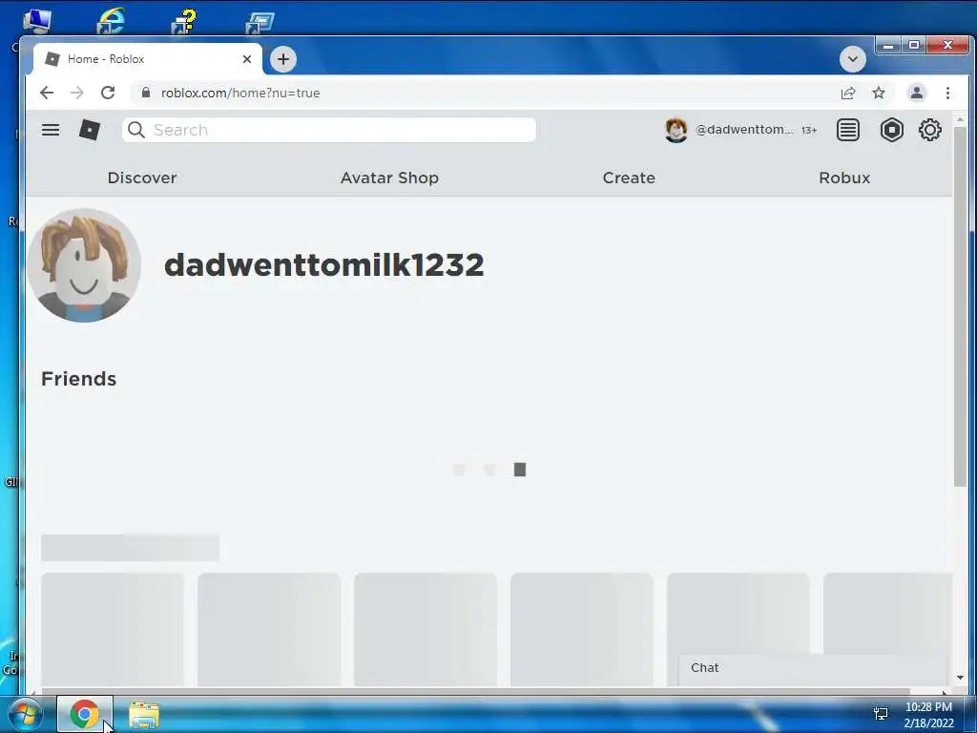Click the scrollbar down arrow
This screenshot has height=733, width=977.
[x=960, y=678]
